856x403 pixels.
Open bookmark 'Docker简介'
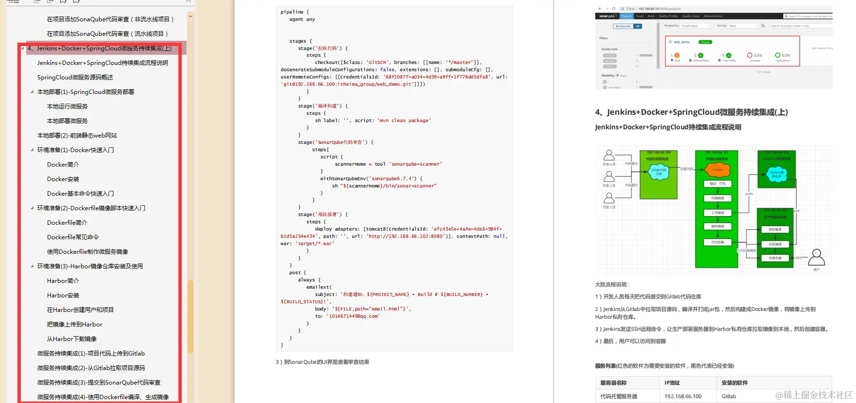coord(63,165)
